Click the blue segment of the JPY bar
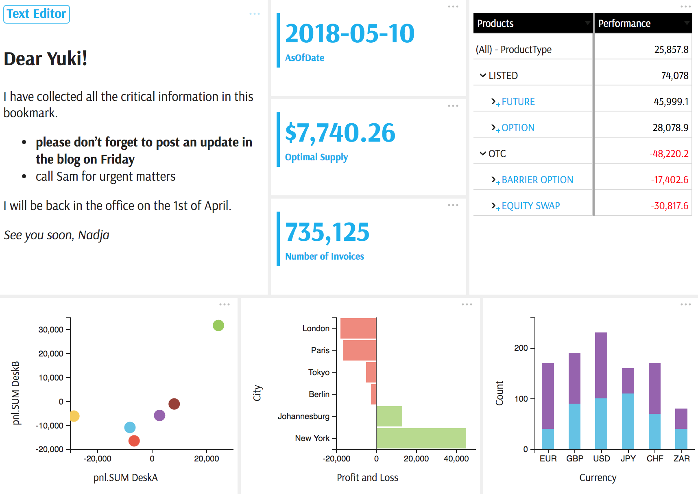Image resolution: width=698 pixels, height=494 pixels. (628, 422)
